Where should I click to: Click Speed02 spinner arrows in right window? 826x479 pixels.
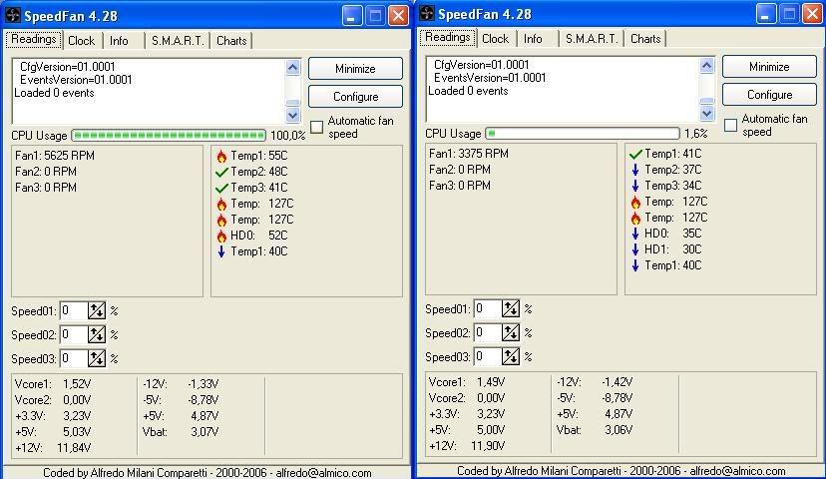coord(511,333)
